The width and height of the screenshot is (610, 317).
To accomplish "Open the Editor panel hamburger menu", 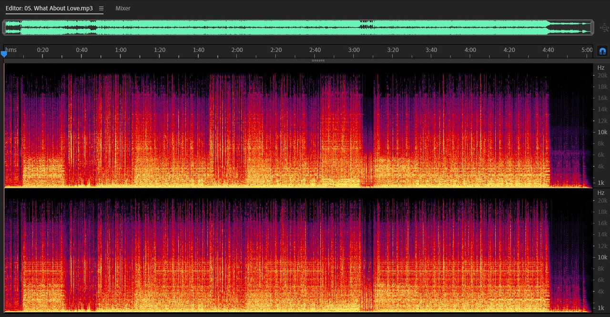I will [101, 9].
